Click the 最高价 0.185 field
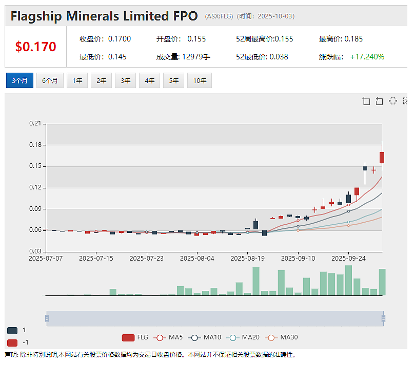Viewport: 414px width, 365px height. pos(341,39)
